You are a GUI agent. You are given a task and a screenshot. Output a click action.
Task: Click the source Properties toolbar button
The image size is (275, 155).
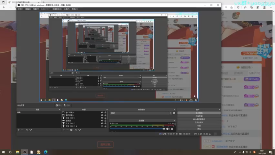click(x=59, y=105)
